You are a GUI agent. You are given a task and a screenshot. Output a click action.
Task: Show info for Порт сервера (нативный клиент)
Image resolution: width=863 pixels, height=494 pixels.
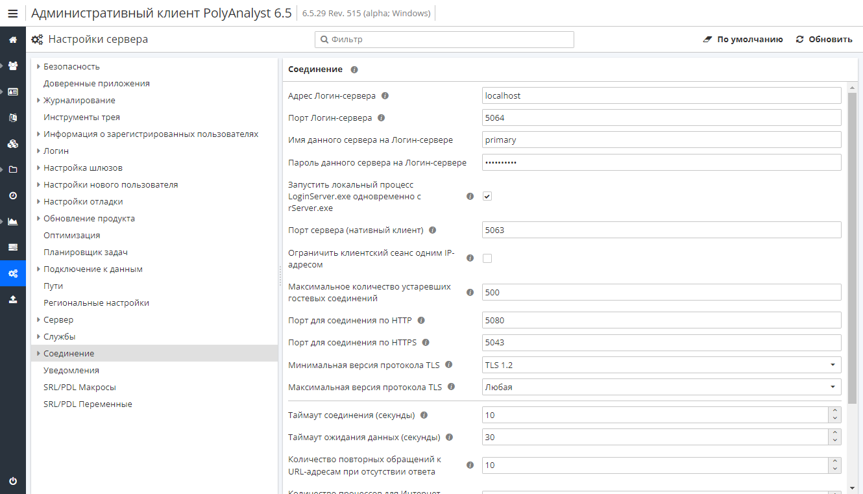(432, 230)
